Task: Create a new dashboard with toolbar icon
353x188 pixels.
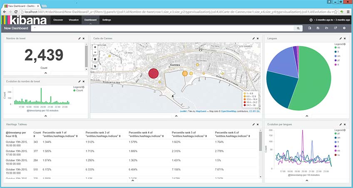Action: tap(310, 28)
